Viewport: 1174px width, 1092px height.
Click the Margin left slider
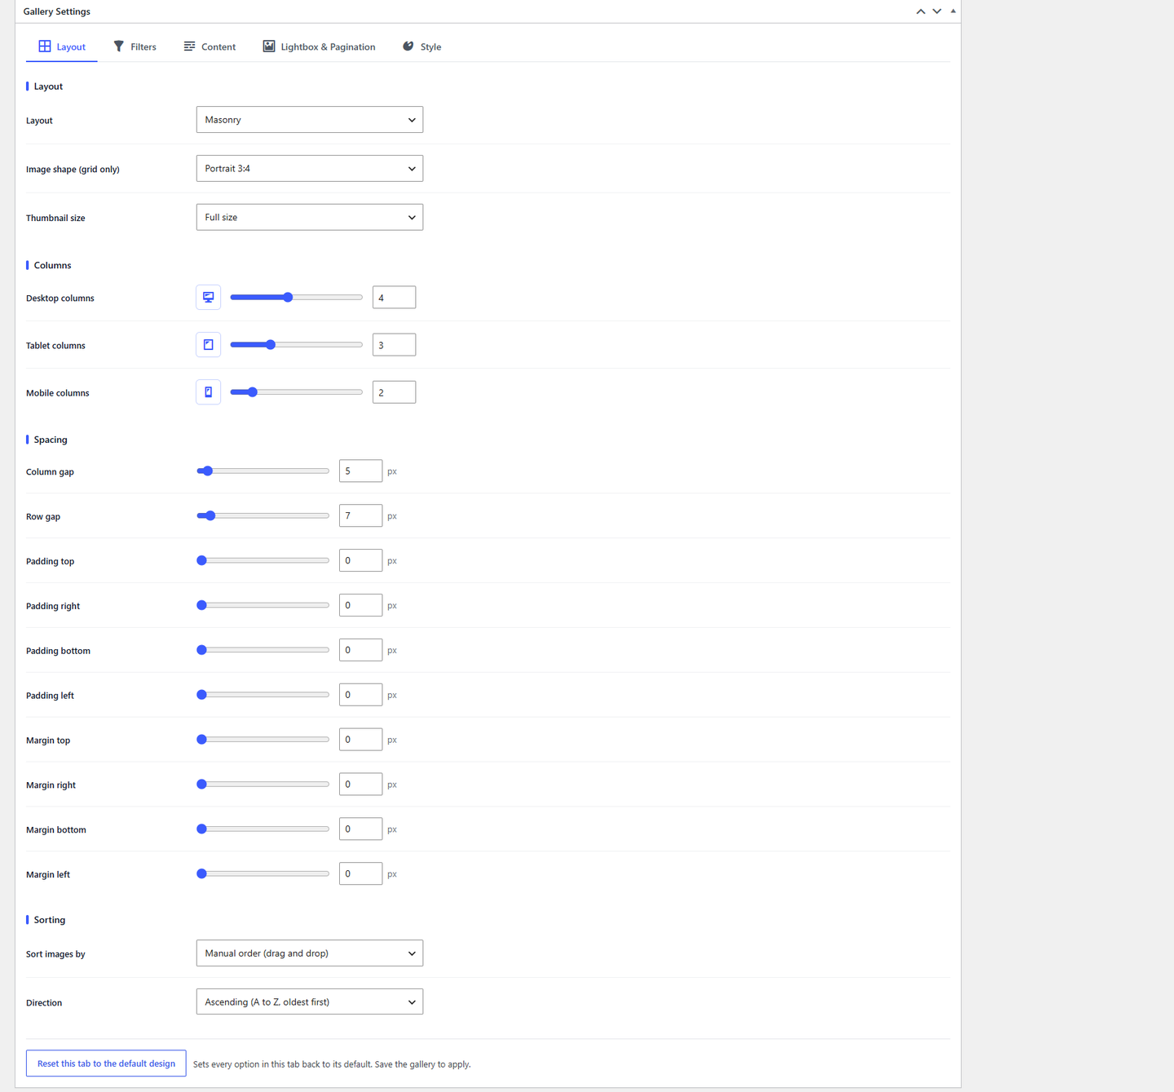[263, 874]
